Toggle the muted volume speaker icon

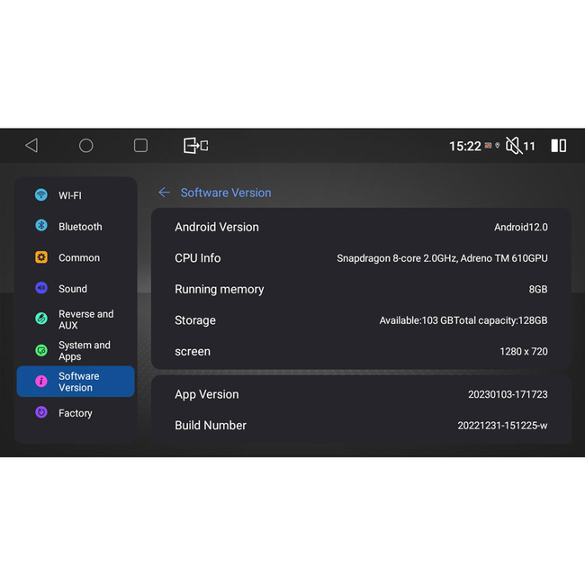point(514,146)
